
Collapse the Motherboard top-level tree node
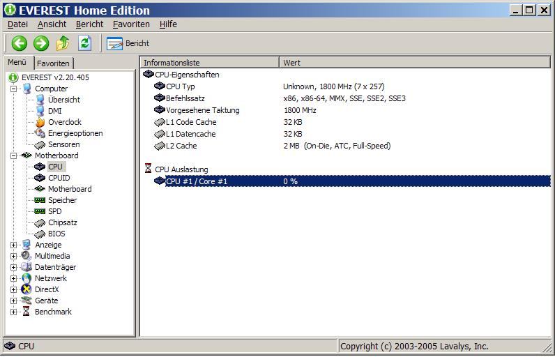coord(13,155)
